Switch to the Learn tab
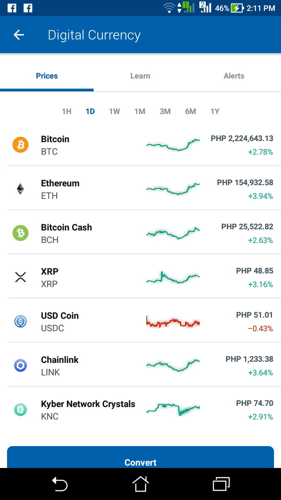The width and height of the screenshot is (281, 500). tap(140, 76)
